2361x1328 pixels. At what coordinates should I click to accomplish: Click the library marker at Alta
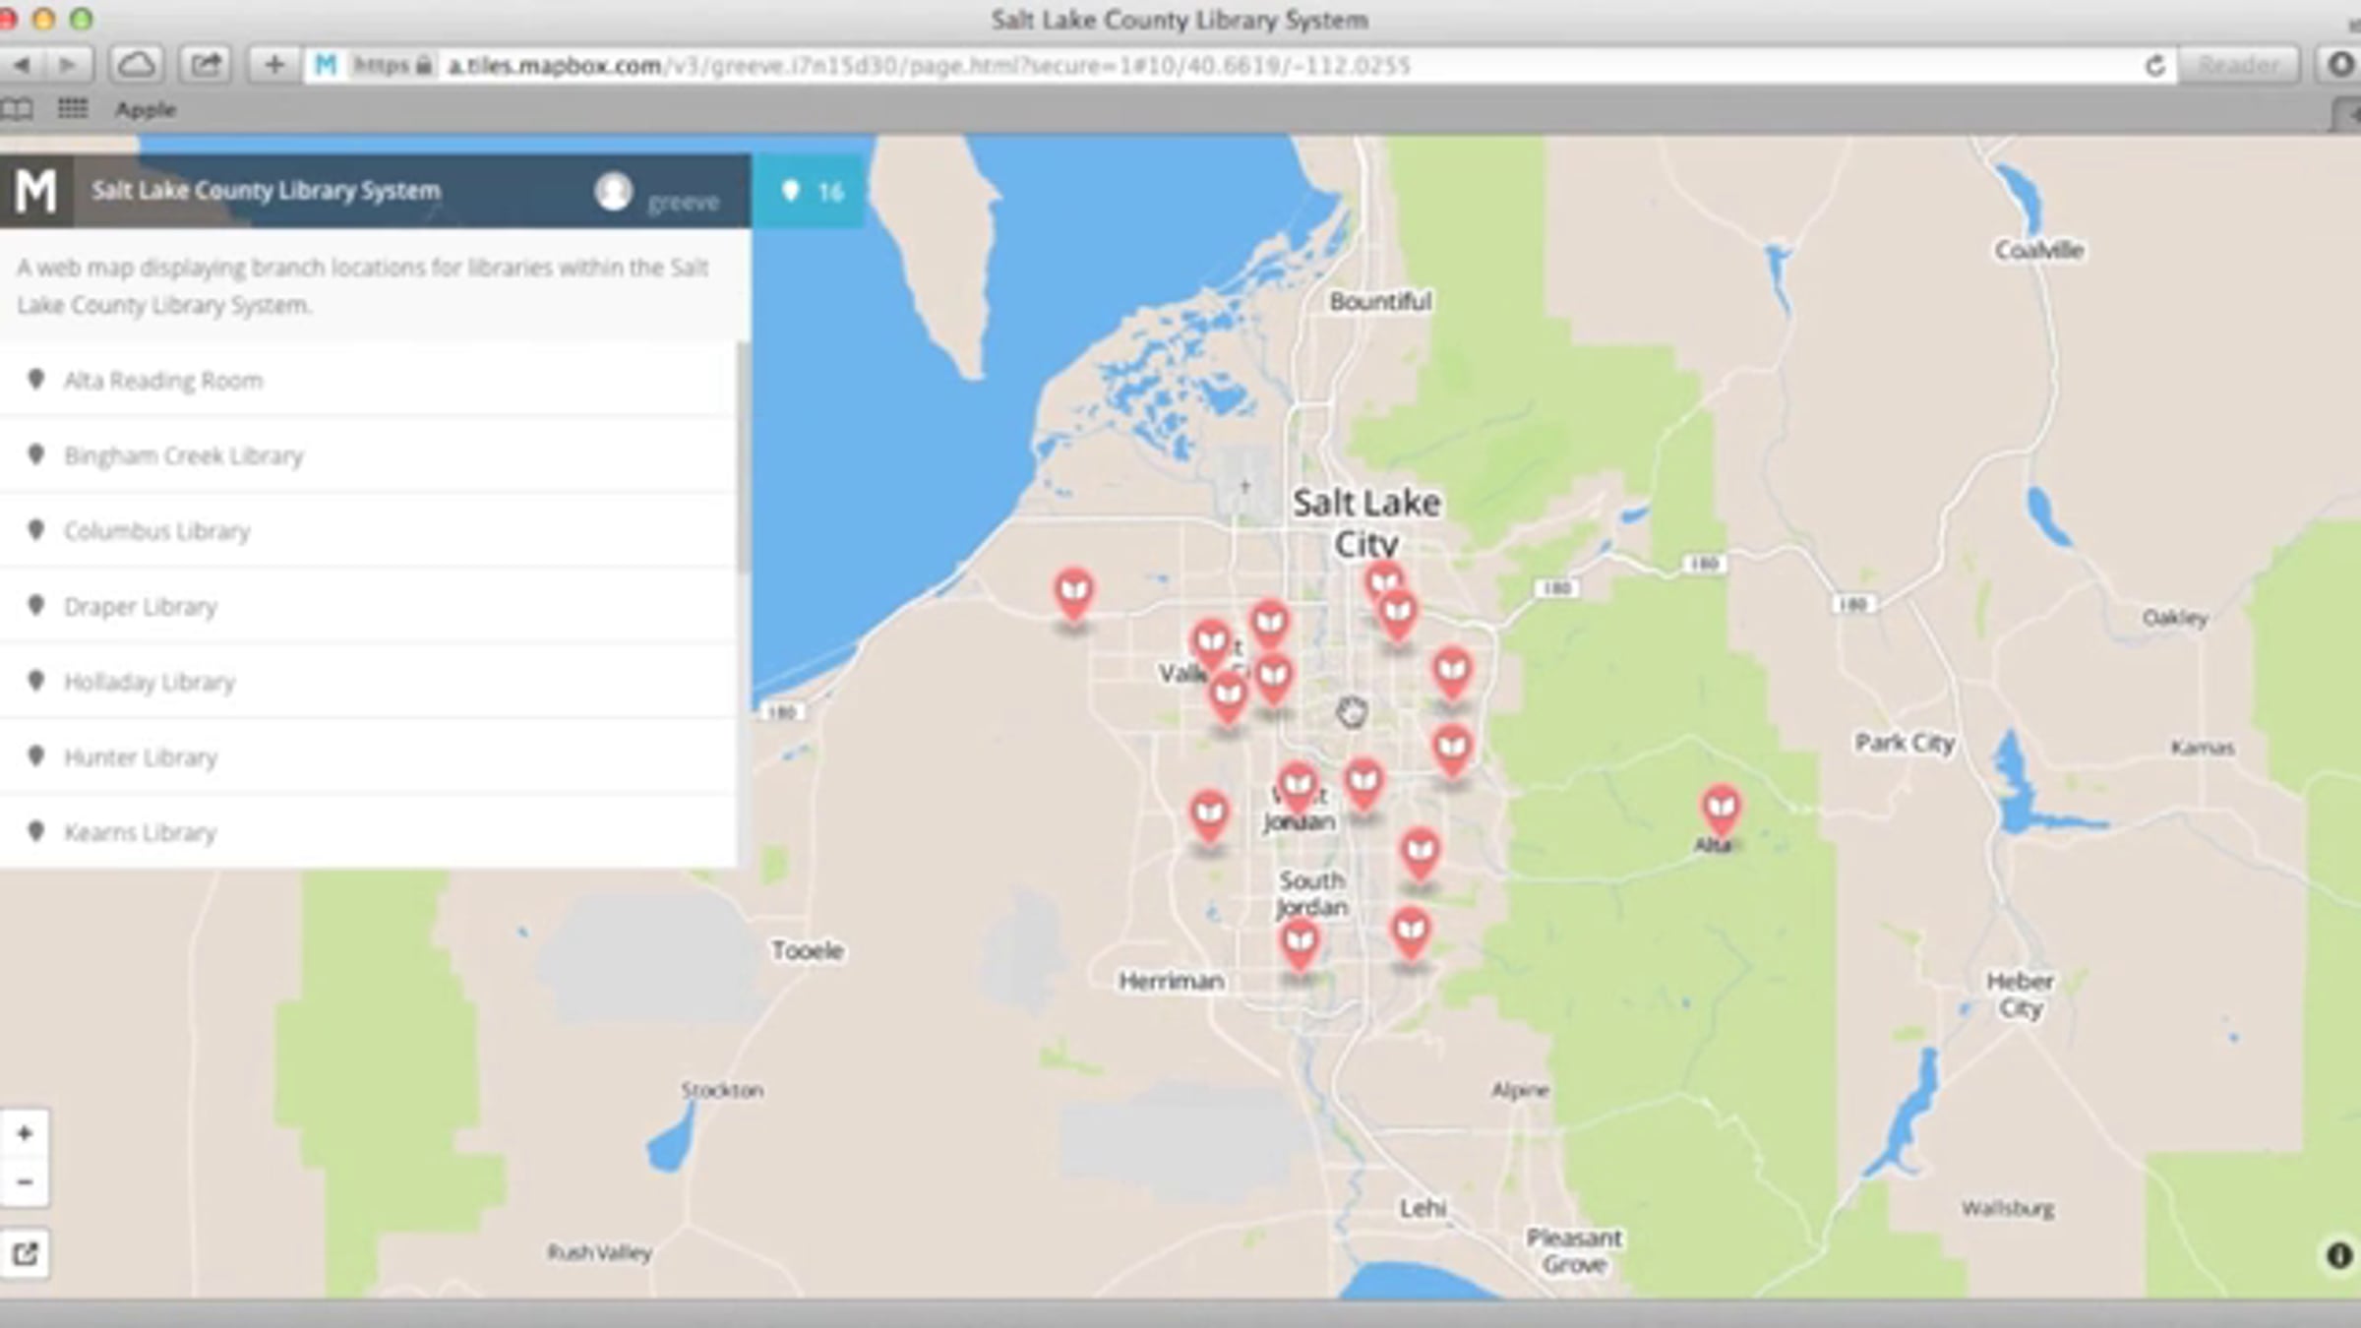pyautogui.click(x=1720, y=809)
